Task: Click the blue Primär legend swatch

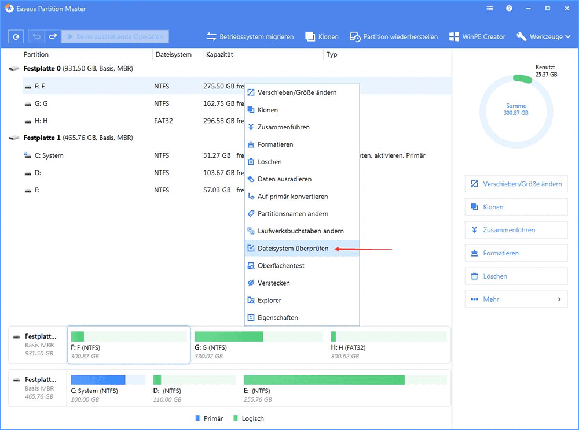Action: click(197, 418)
